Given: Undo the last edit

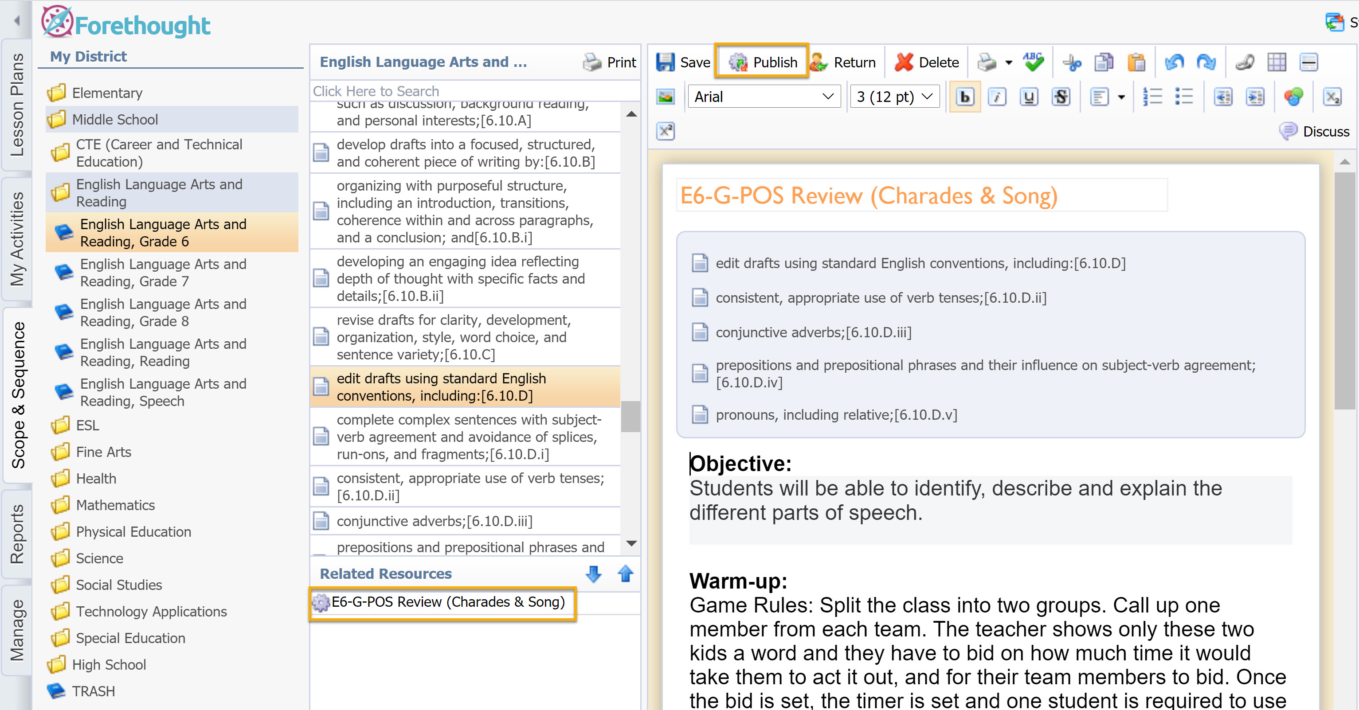Looking at the screenshot, I should coord(1175,62).
